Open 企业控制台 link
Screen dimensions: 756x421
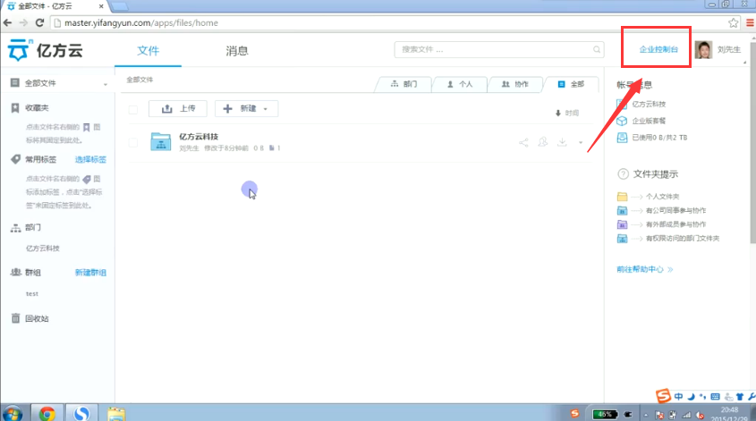pyautogui.click(x=658, y=49)
